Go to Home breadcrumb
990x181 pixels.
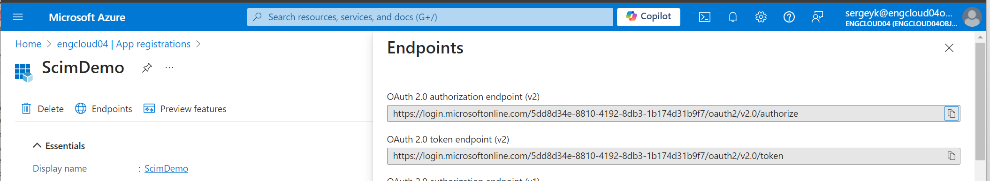[28, 44]
